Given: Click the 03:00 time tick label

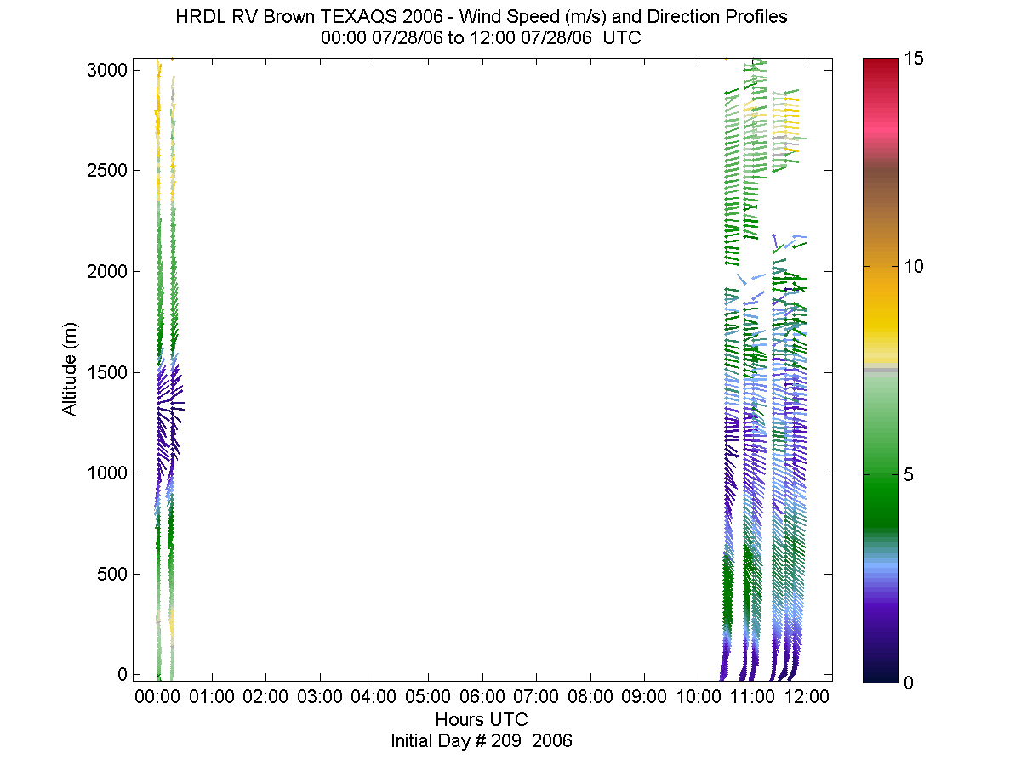Looking at the screenshot, I should 320,697.
